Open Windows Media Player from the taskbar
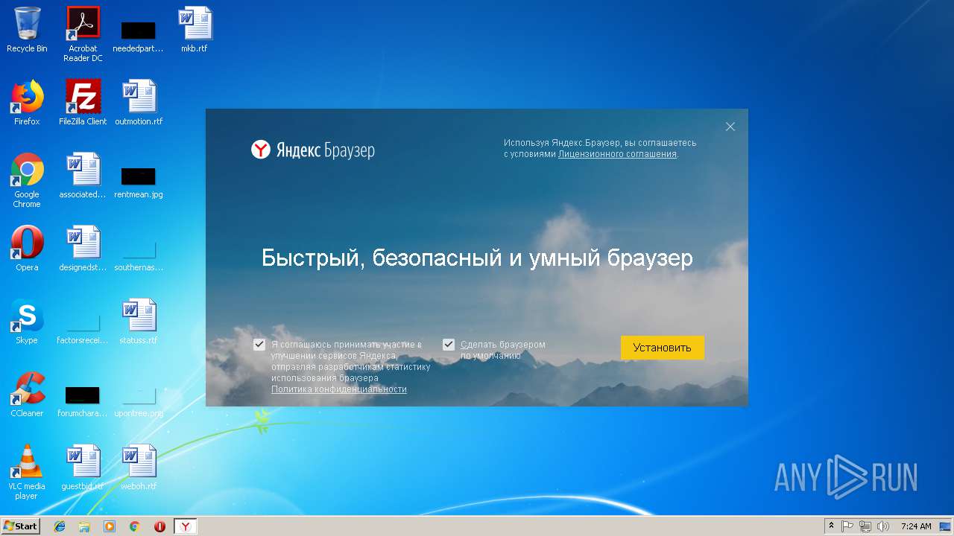 [x=110, y=526]
